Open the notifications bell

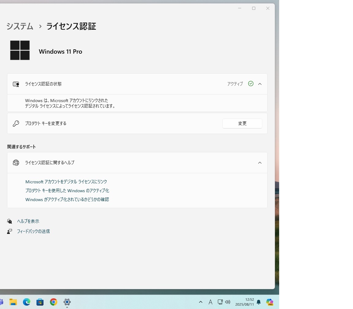(x=259, y=302)
